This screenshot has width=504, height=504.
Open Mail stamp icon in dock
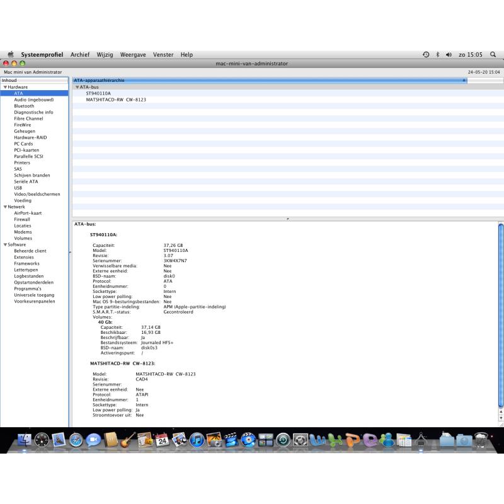tap(59, 440)
